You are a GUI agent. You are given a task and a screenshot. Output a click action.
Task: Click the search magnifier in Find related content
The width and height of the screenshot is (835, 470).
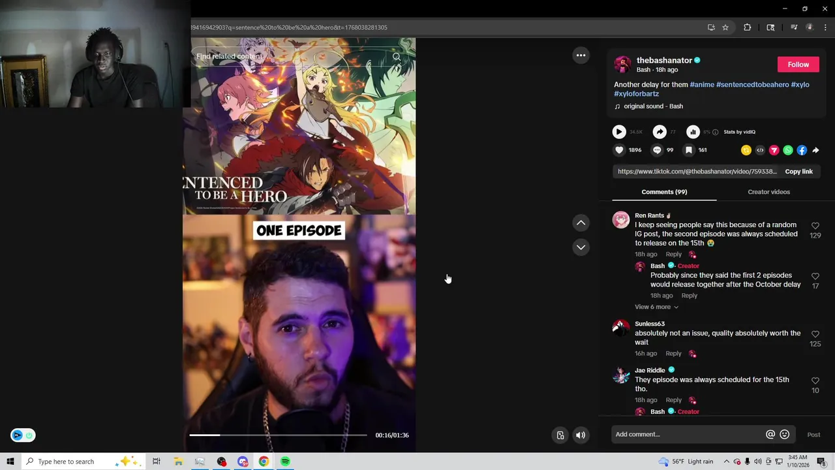pos(396,57)
